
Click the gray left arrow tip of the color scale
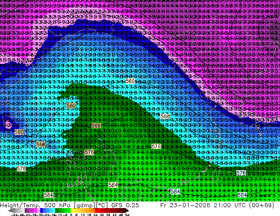[10, 211]
